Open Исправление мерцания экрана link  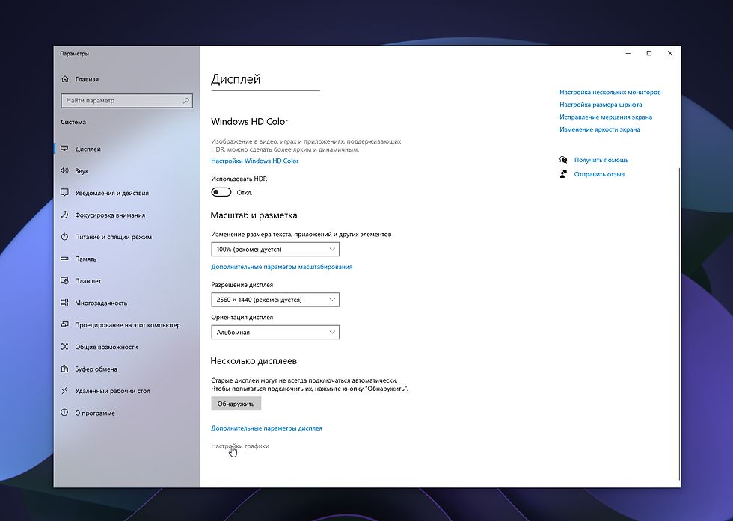606,117
